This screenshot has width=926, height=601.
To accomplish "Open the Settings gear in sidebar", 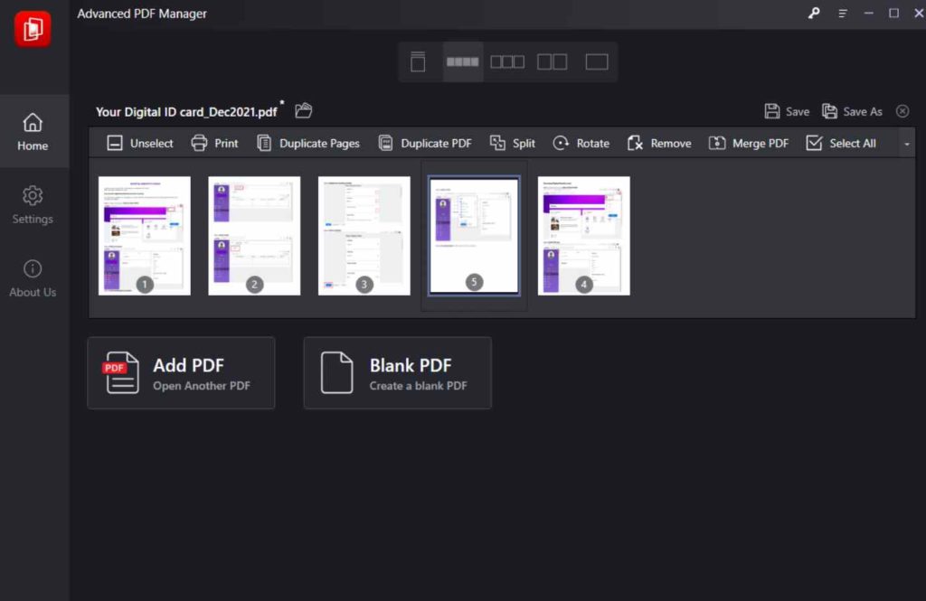I will click(x=33, y=205).
